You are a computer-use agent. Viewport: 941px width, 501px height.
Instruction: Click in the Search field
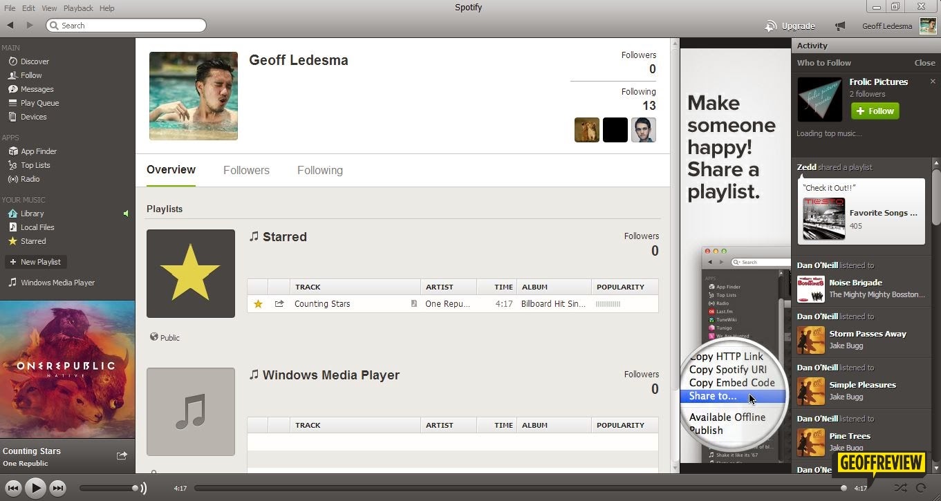click(x=126, y=26)
